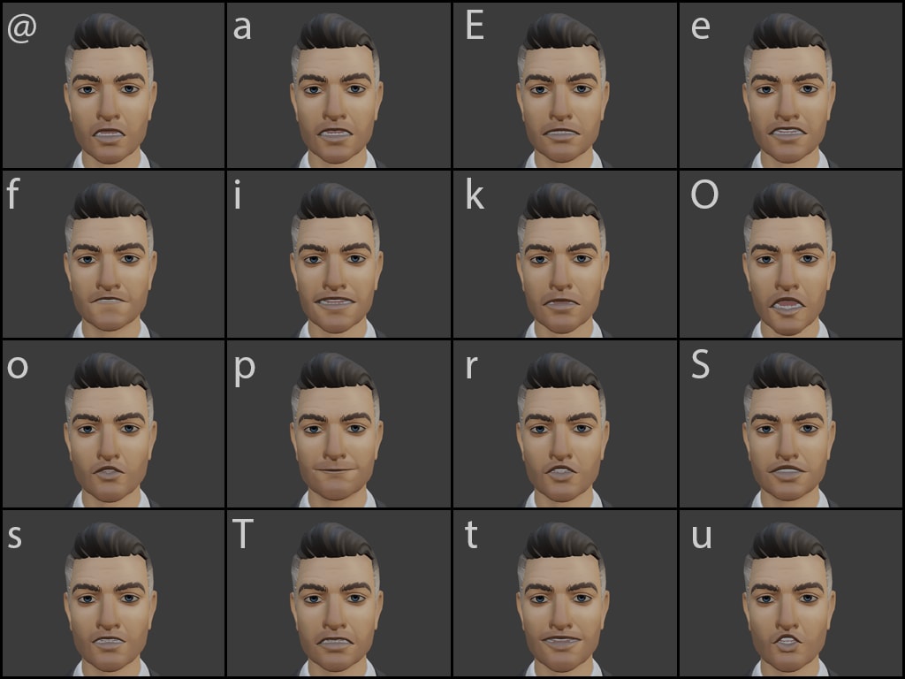Pick the face thumbnail labeled k

[x=565, y=254]
